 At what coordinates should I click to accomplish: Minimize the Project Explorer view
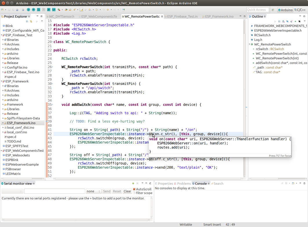pyautogui.click(x=37, y=16)
